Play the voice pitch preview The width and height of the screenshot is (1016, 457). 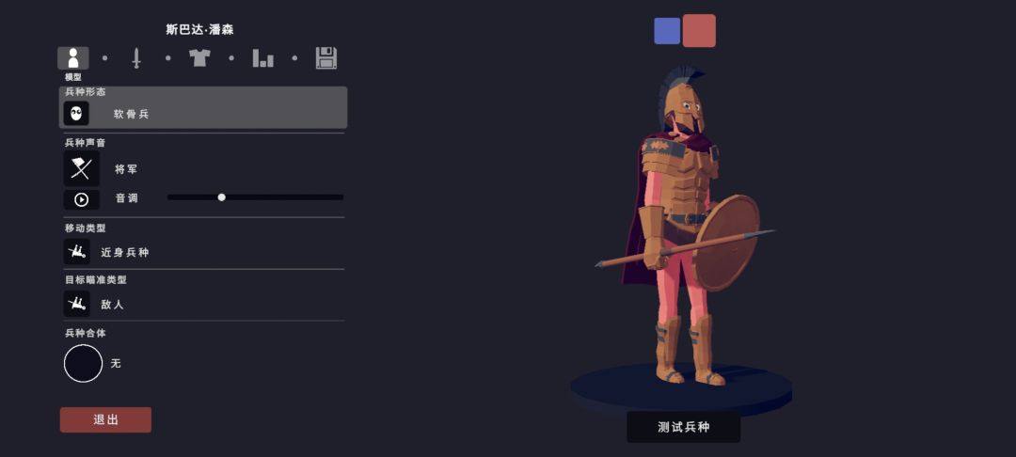click(x=82, y=199)
